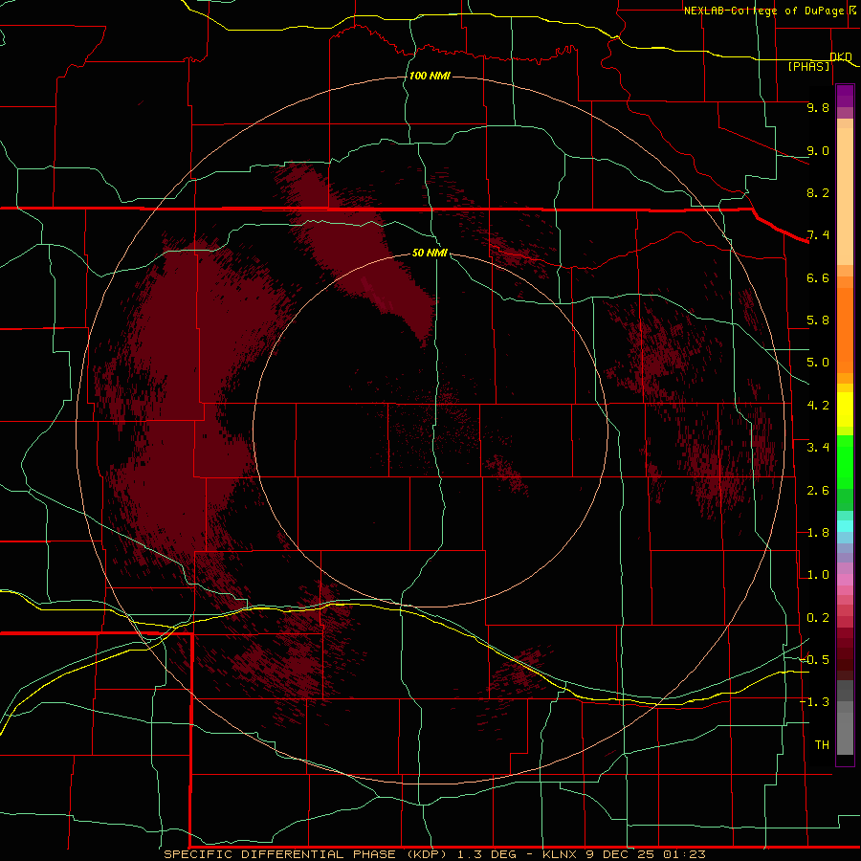Click the 7.4 scale value
This screenshot has width=861, height=861.
point(818,235)
